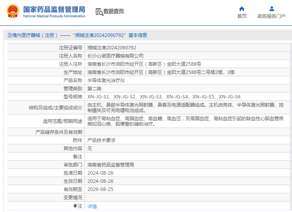
Task: Click the 附件 label
Action: pos(77,140)
